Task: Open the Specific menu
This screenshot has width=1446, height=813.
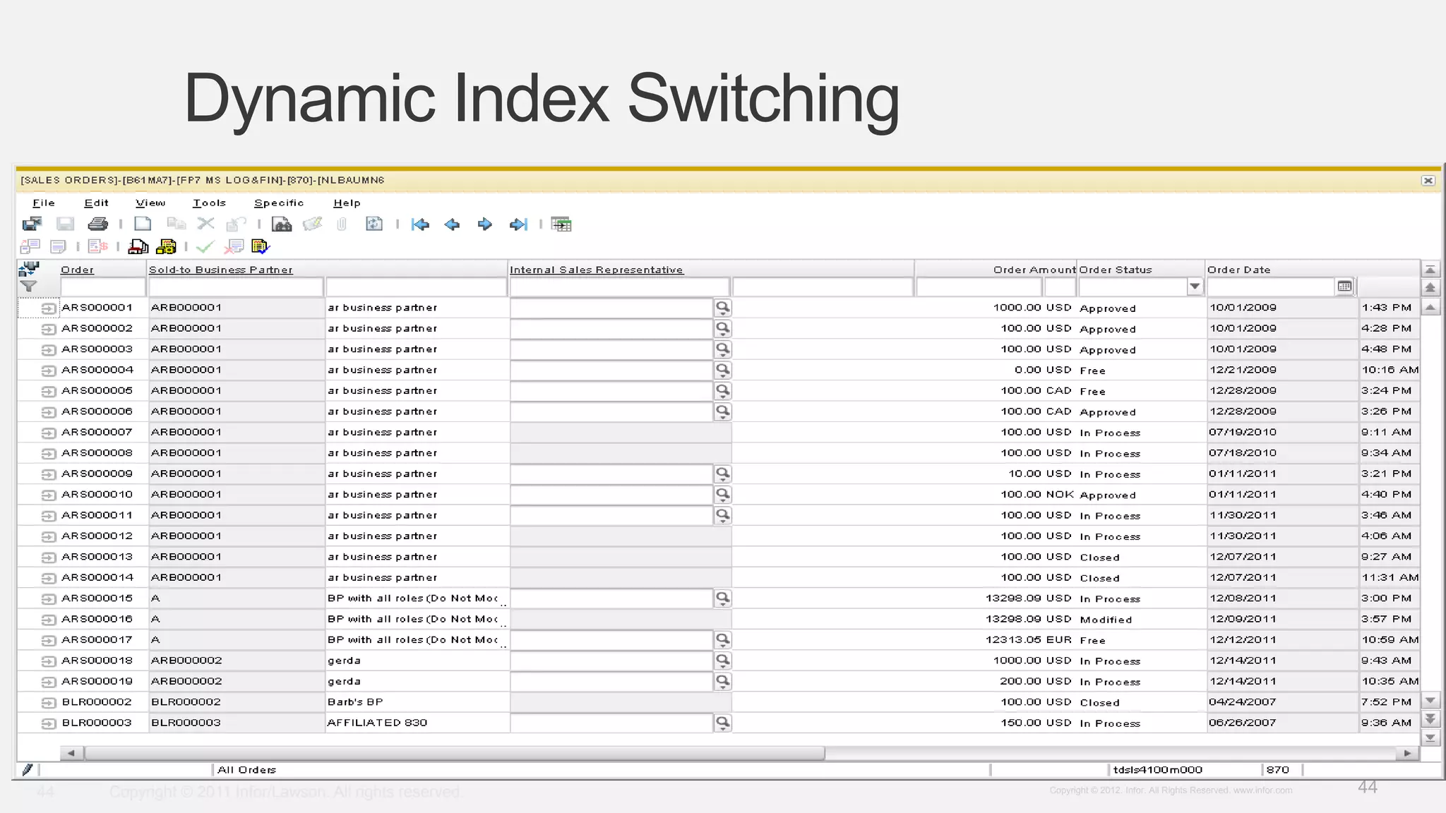Action: (278, 203)
